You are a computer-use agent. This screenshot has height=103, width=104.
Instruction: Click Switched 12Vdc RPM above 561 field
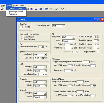93,86
